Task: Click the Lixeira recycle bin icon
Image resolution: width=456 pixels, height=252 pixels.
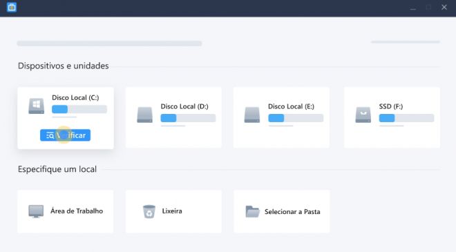Action: click(149, 211)
